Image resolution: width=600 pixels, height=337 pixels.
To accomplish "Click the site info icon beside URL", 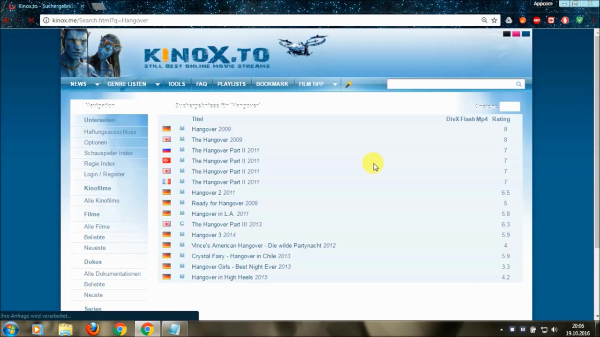I will pos(45,21).
